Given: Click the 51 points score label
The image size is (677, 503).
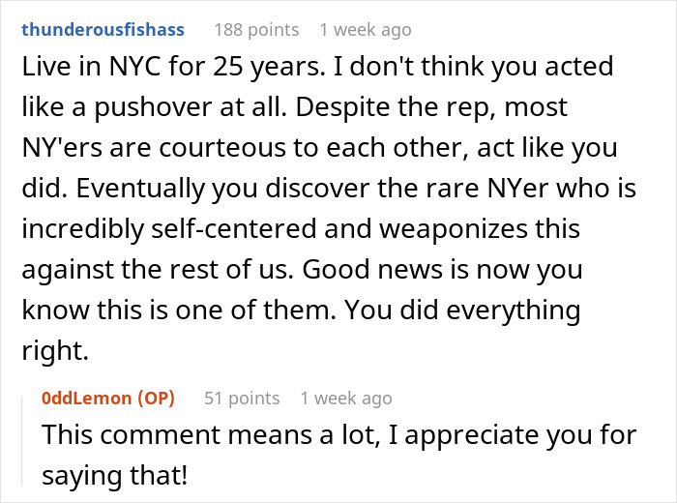Looking at the screenshot, I should pyautogui.click(x=242, y=399).
